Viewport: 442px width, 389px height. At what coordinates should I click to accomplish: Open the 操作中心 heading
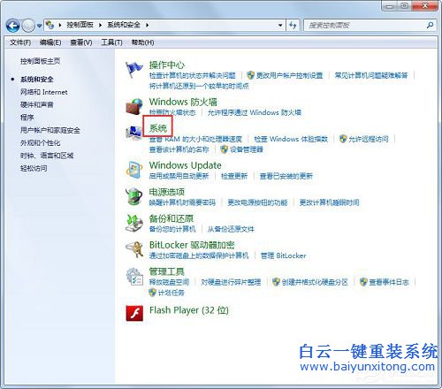coord(167,65)
